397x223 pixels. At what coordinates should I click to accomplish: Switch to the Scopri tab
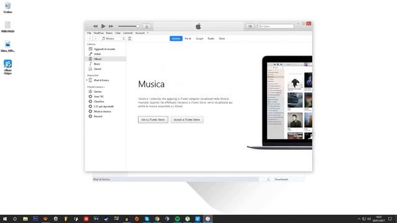click(200, 38)
